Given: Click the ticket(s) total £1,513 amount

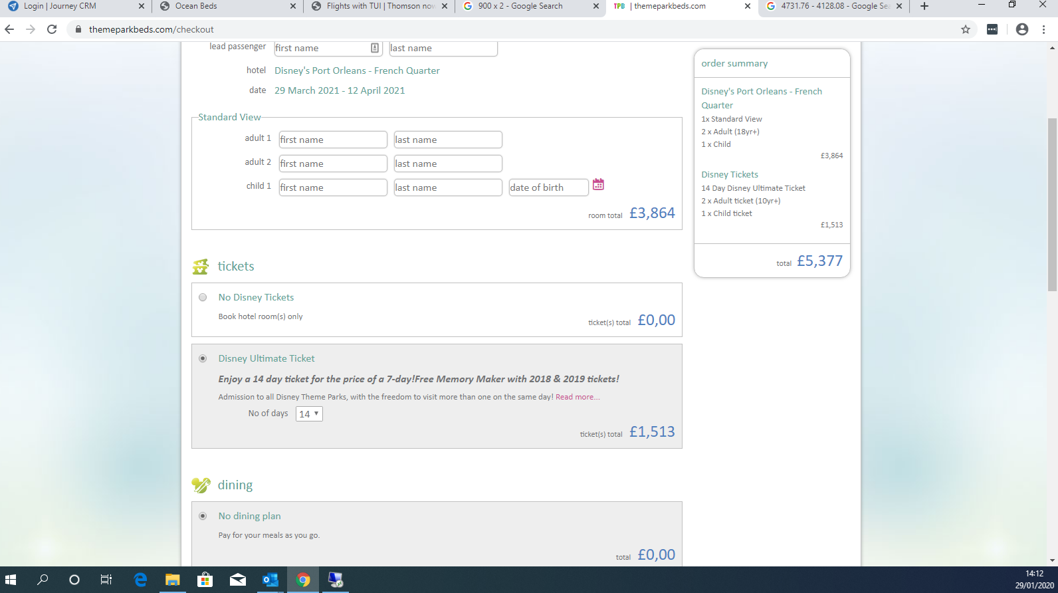Looking at the screenshot, I should click(x=652, y=431).
